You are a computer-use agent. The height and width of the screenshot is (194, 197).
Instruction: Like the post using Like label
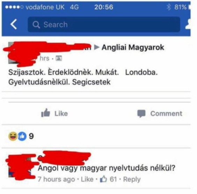(61, 114)
